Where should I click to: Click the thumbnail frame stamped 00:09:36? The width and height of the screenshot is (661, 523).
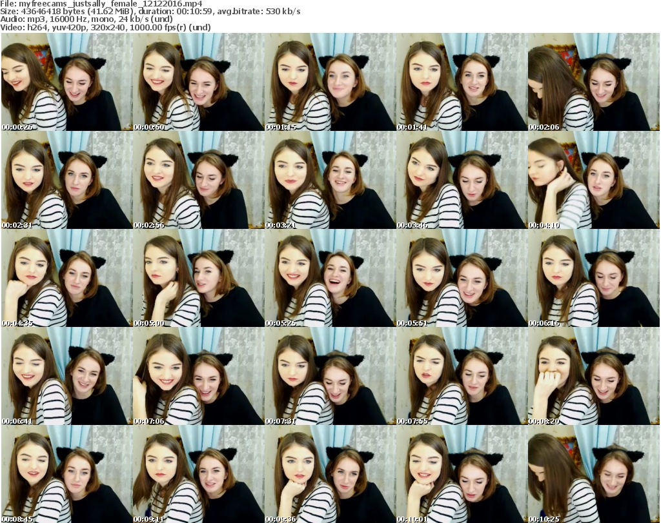point(330,474)
